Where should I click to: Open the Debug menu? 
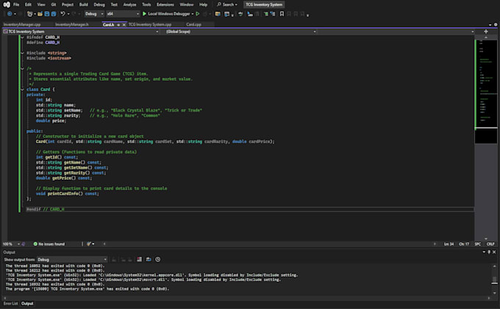(x=99, y=4)
